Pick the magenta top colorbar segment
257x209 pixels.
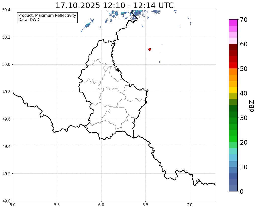[233, 23]
